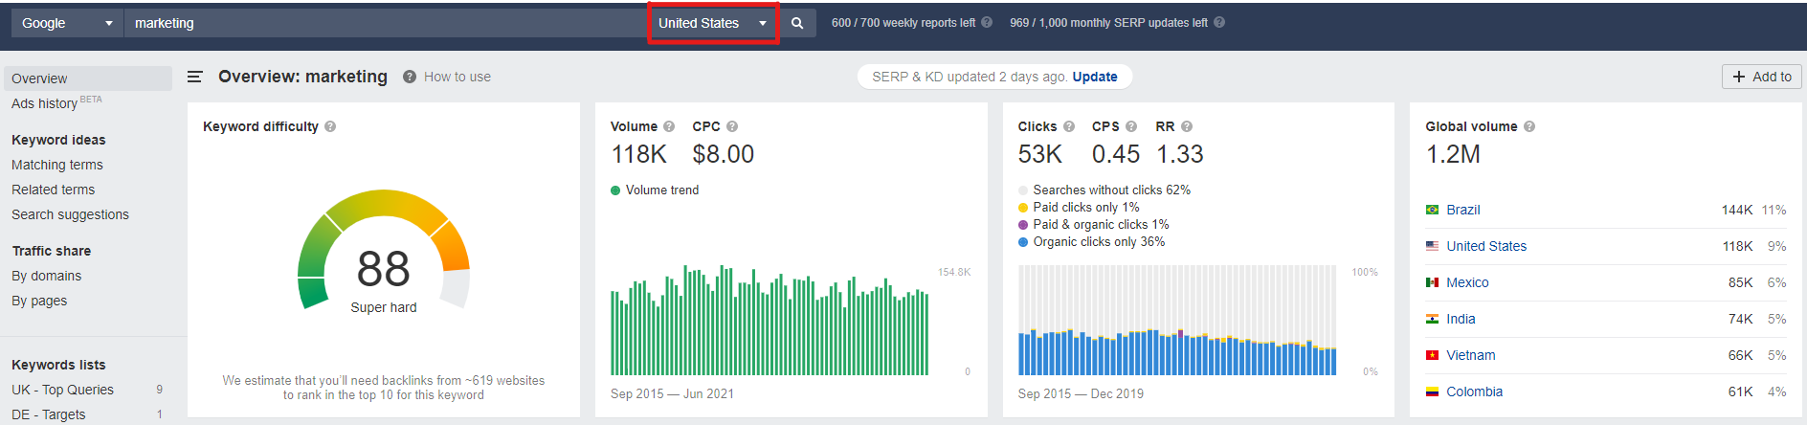Click the United States flag icon
Viewport: 1807px width, 425px height.
[1432, 246]
